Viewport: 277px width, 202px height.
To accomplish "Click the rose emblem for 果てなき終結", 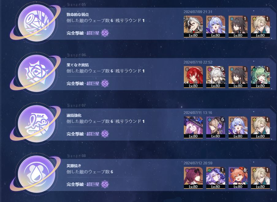I will click(x=36, y=73).
